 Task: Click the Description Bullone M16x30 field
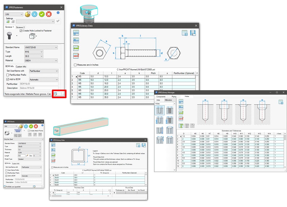(39, 88)
